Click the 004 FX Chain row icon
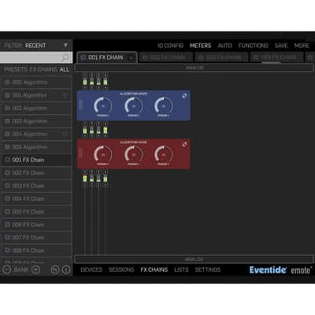315x315 pixels. coord(8,198)
